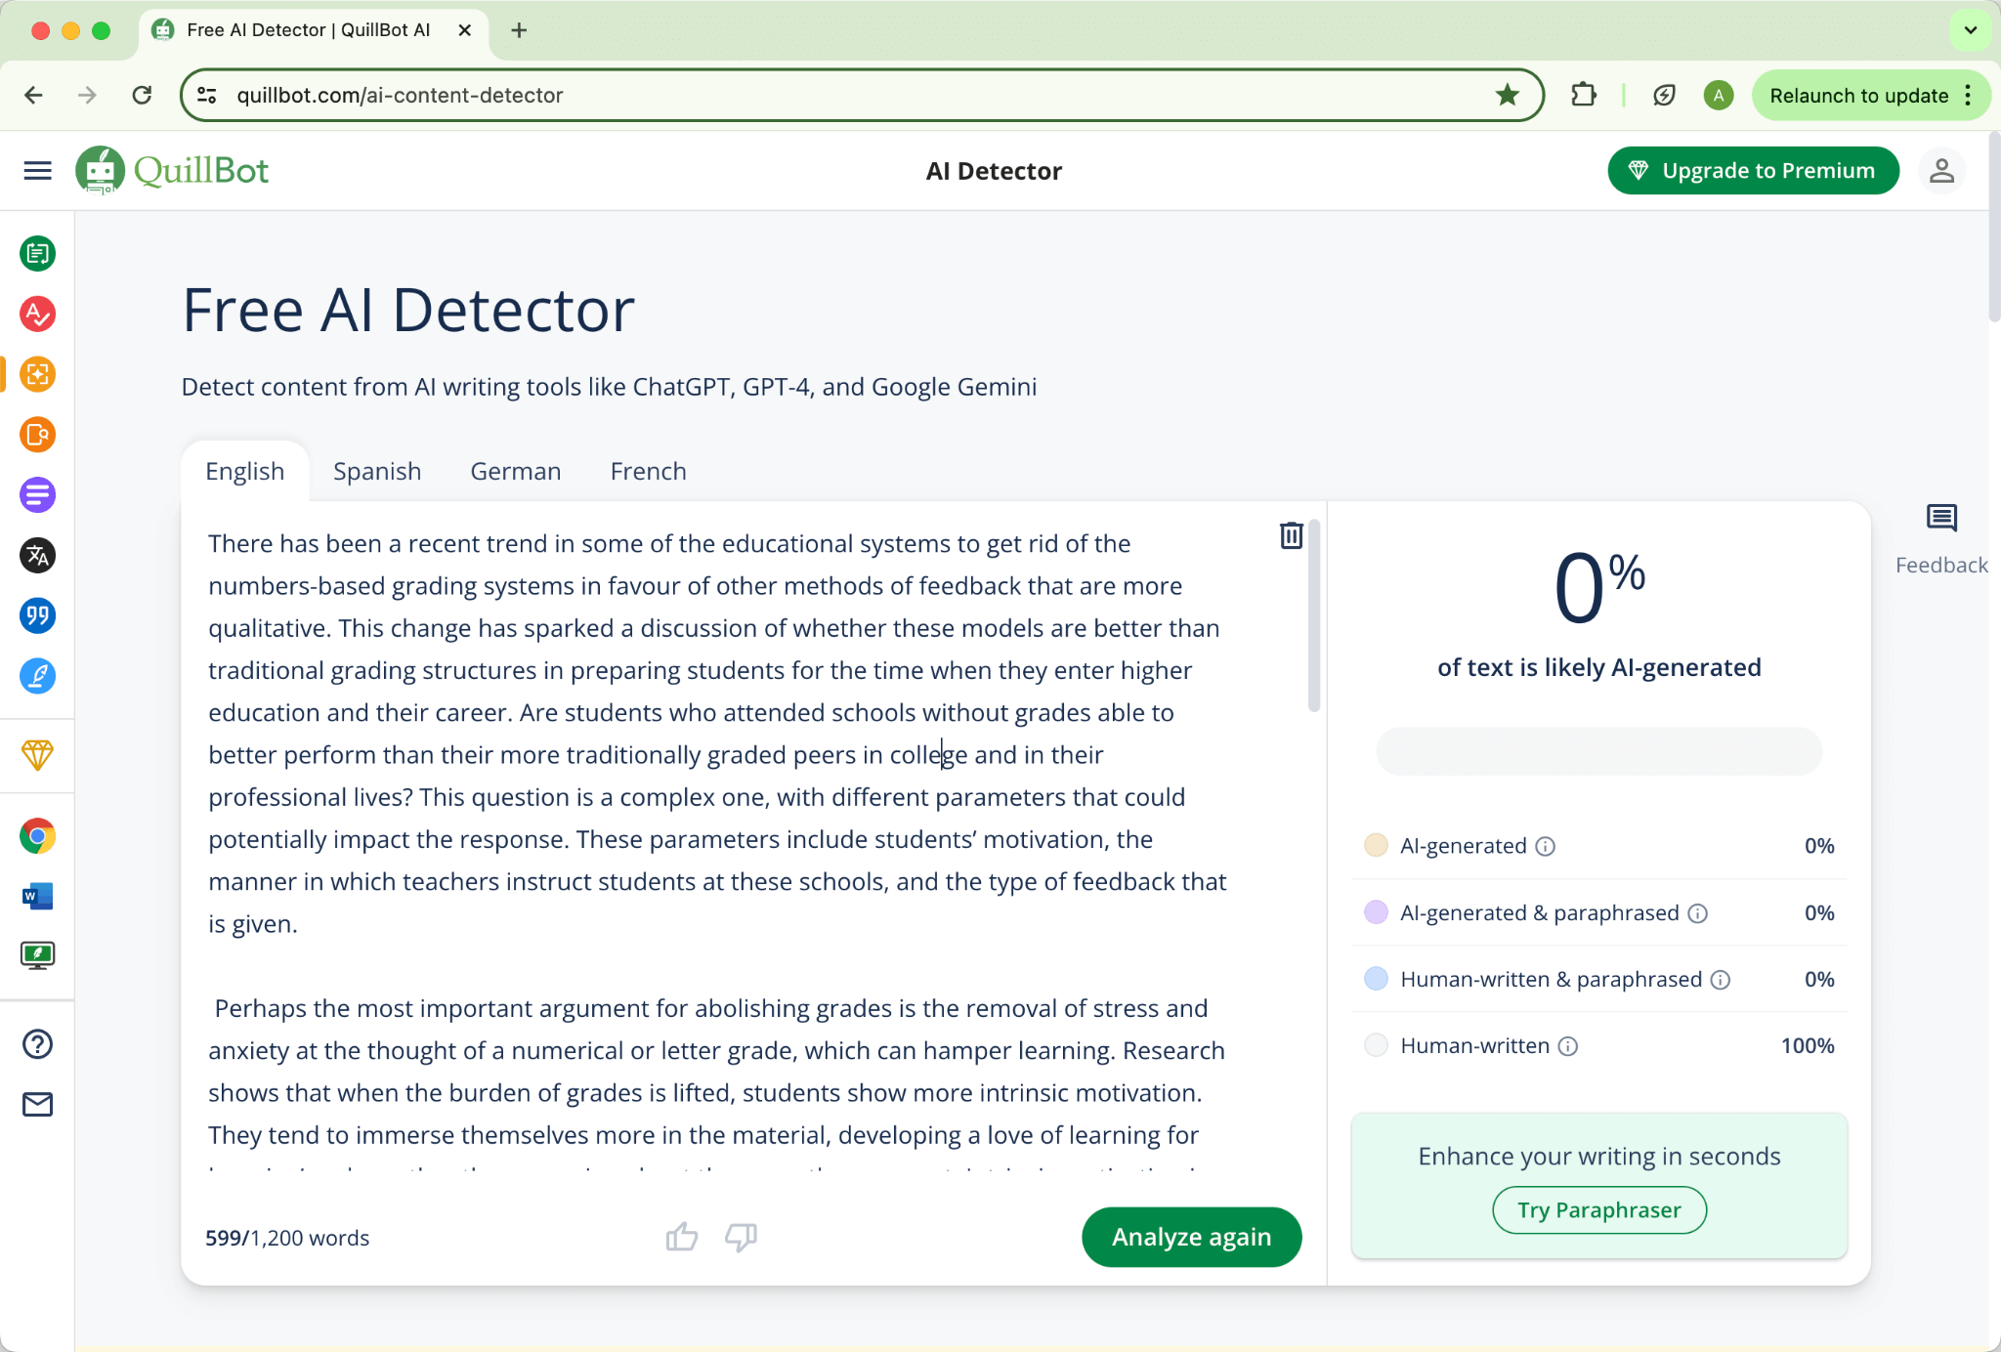Image resolution: width=2001 pixels, height=1352 pixels.
Task: Click the Chrome profile avatar A
Action: (1719, 95)
